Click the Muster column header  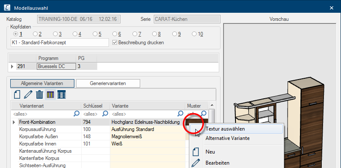(x=197, y=106)
